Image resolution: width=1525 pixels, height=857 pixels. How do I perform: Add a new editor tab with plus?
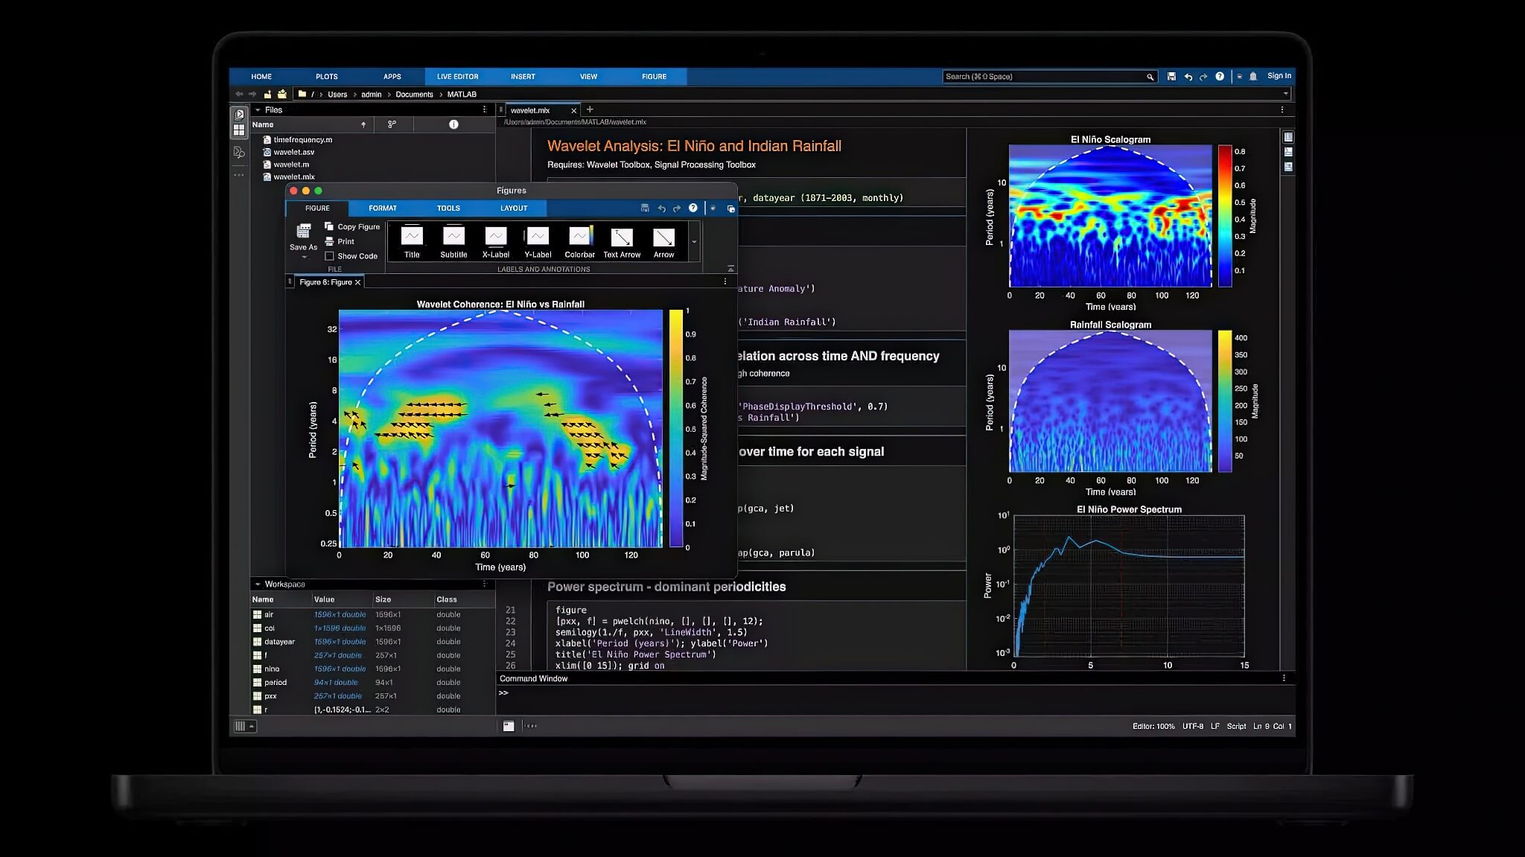click(590, 109)
